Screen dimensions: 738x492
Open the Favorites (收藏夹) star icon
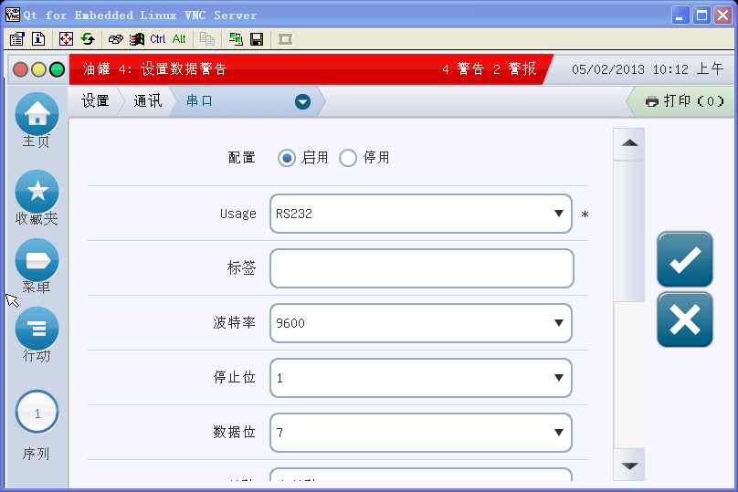(37, 191)
